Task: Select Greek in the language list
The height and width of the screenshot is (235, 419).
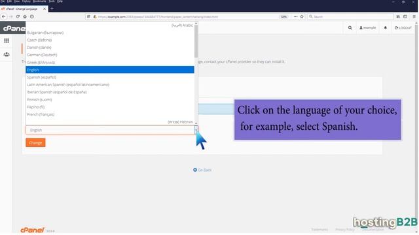Action: 110,63
